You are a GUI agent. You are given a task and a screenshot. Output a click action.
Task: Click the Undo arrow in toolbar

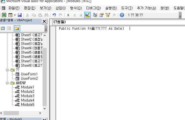click(54, 15)
